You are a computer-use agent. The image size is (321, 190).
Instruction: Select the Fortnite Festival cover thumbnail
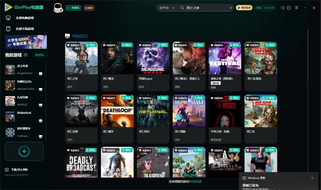(225, 58)
